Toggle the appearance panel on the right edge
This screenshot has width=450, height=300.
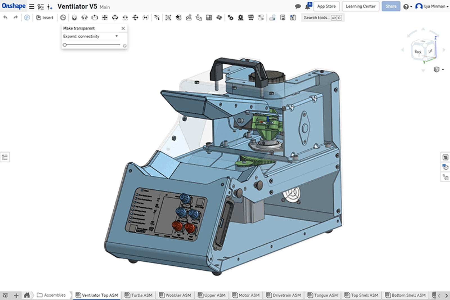click(446, 166)
